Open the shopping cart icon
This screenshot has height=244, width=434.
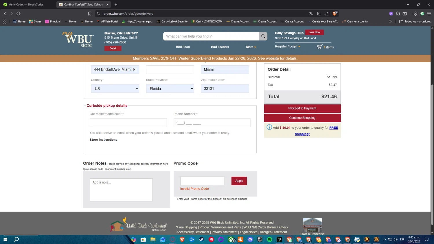click(x=319, y=47)
